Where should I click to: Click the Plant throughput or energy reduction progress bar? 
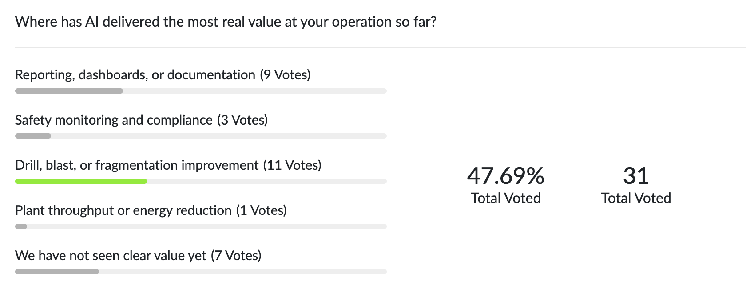click(201, 226)
